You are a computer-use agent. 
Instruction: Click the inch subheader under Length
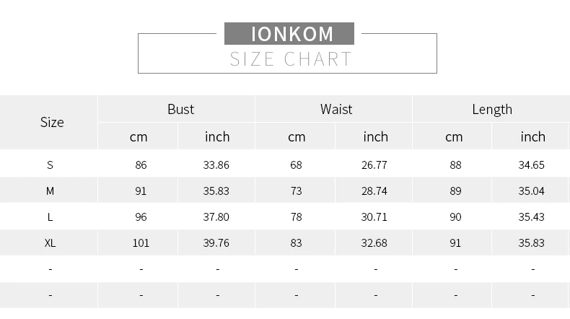click(533, 137)
